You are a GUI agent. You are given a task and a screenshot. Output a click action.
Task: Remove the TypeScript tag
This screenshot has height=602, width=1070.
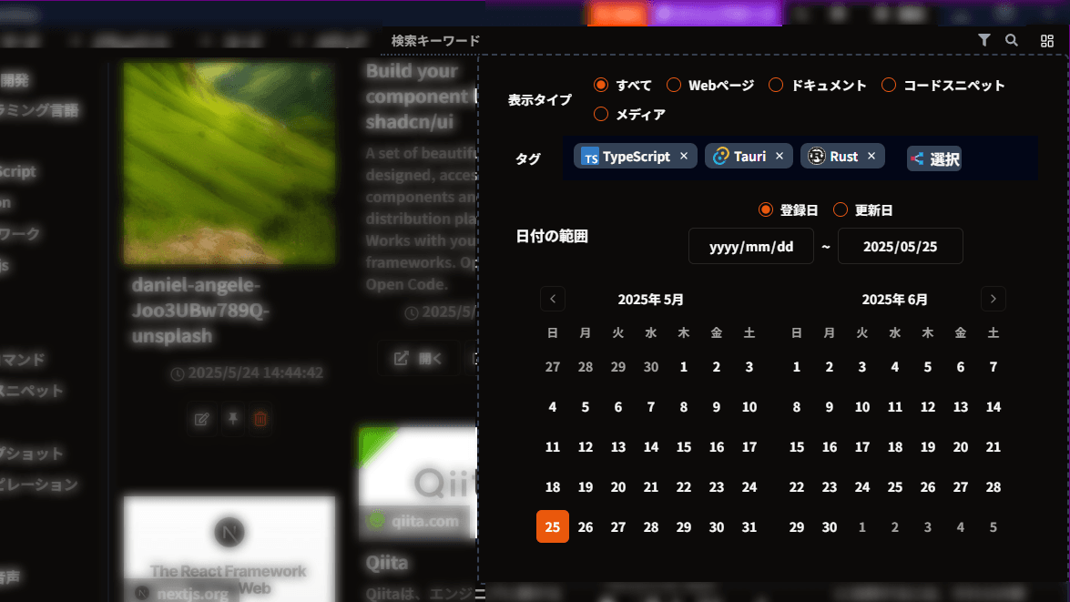click(x=684, y=157)
